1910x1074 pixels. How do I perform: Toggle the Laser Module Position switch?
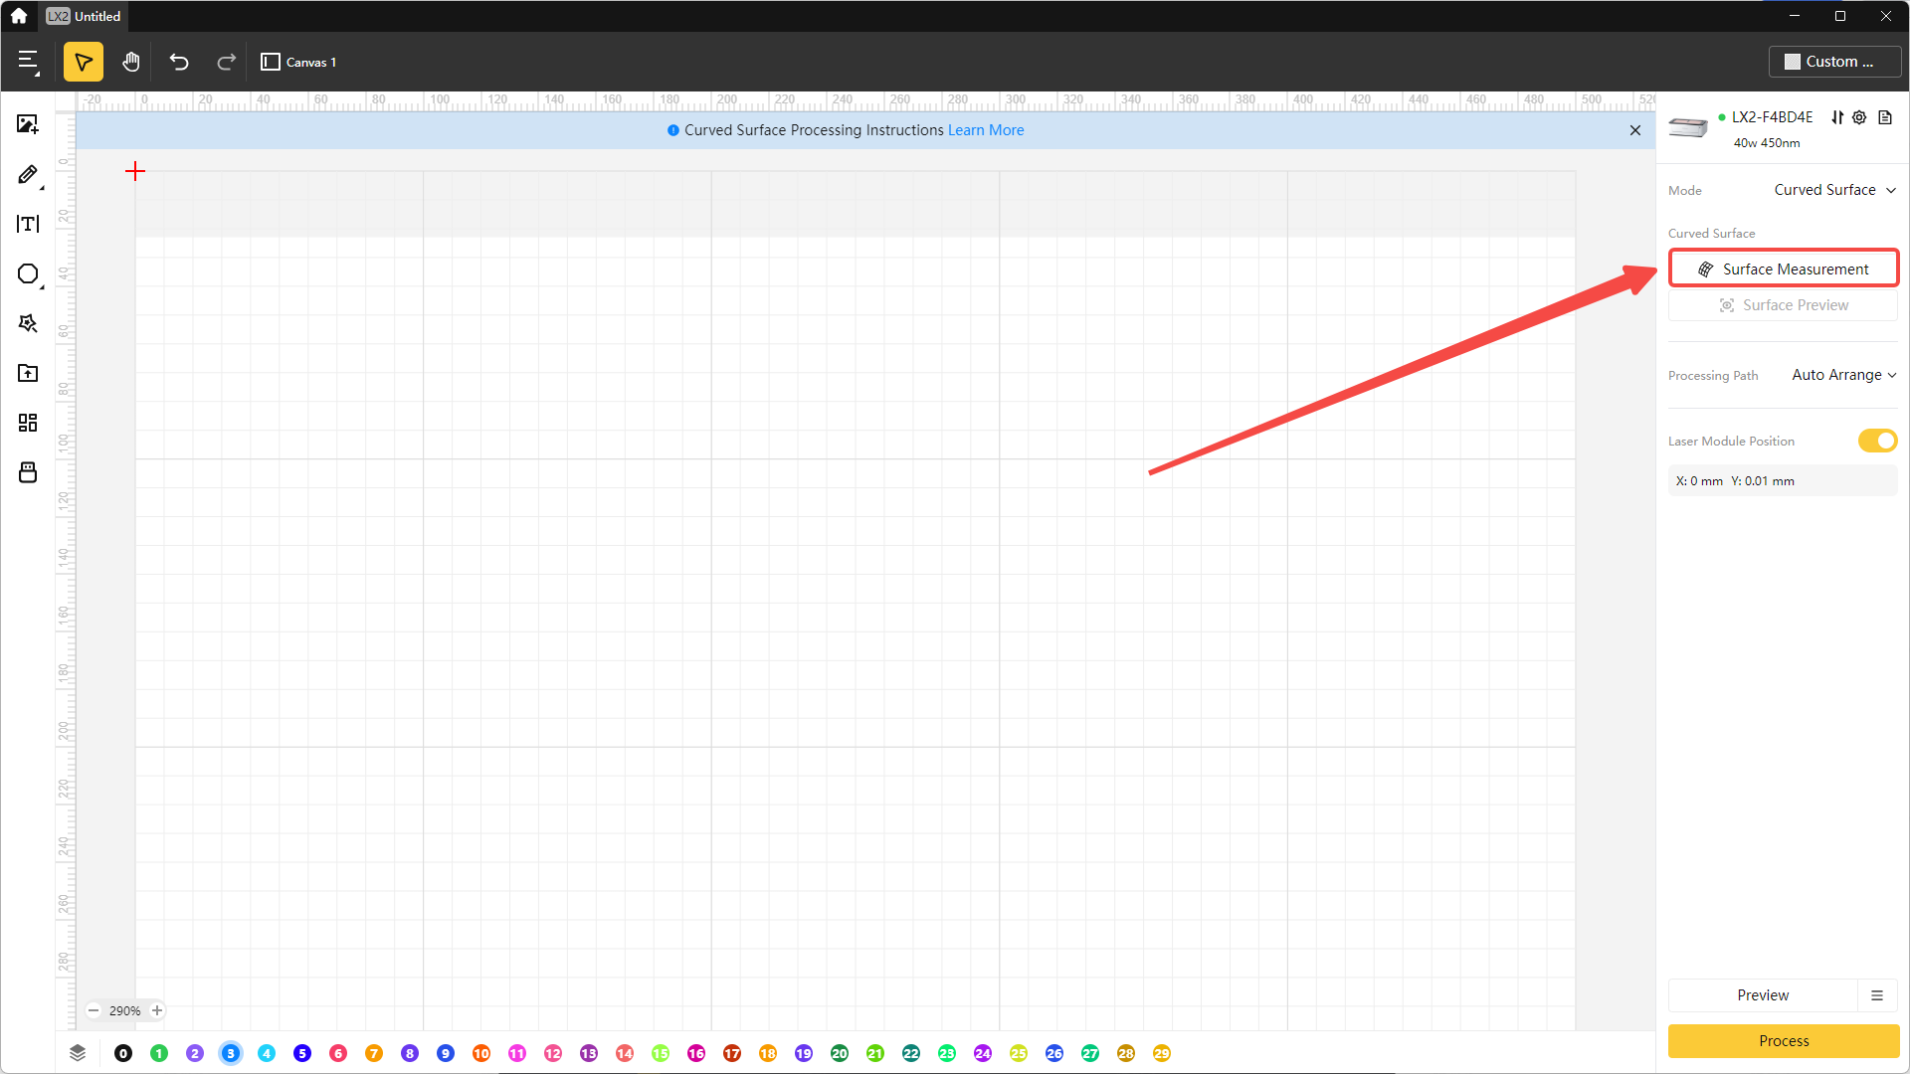tap(1877, 441)
